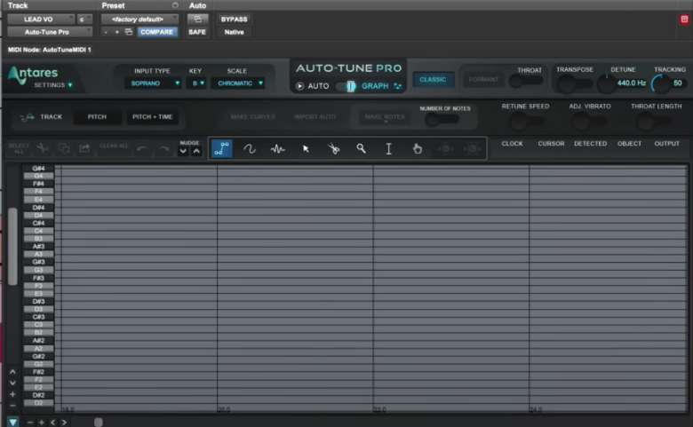This screenshot has height=427, width=693.
Task: Select the Curve drawing tool
Action: pos(250,149)
